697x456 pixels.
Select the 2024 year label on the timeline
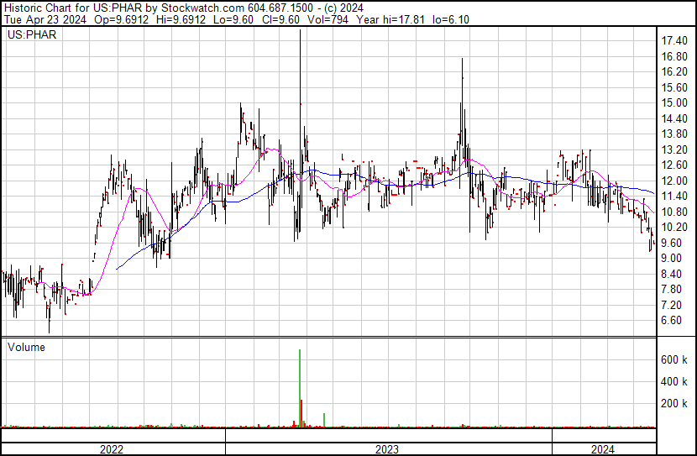(602, 449)
